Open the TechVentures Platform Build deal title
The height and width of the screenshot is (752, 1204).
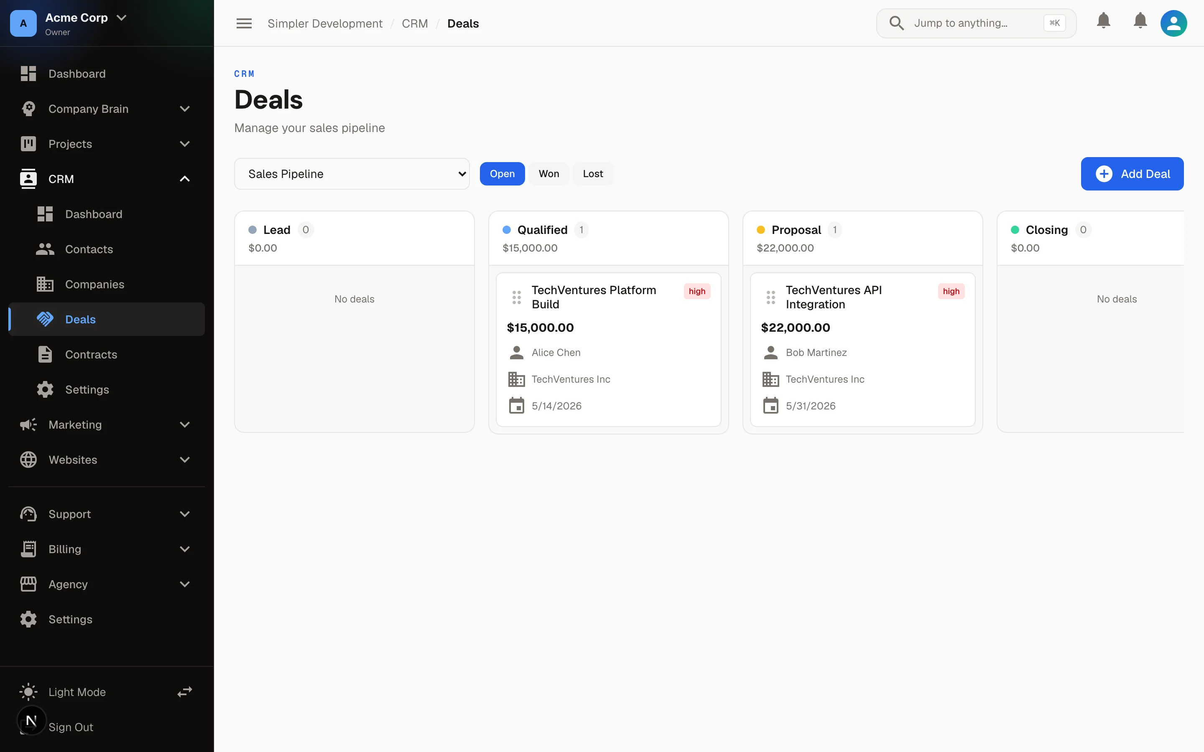594,297
